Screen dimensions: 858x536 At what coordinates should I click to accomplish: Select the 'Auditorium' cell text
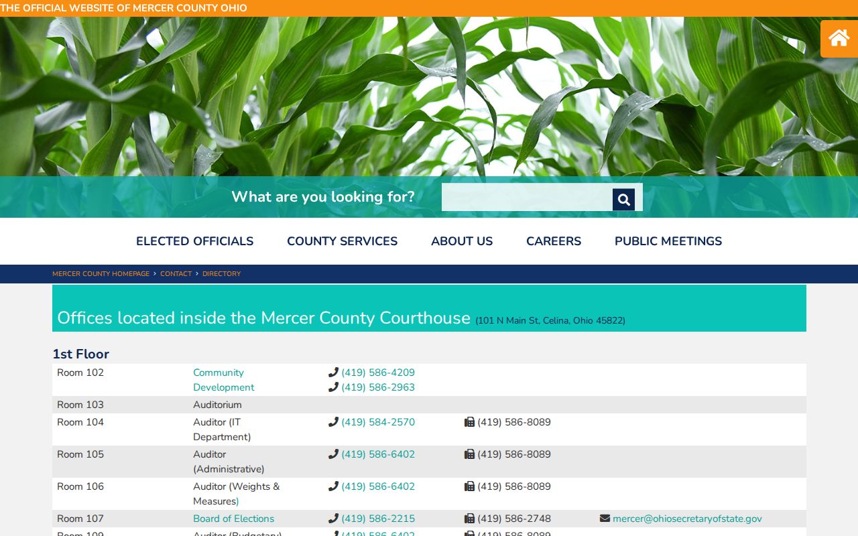[217, 405]
